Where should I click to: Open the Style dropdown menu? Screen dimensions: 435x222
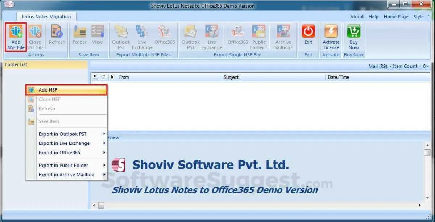(x=420, y=17)
